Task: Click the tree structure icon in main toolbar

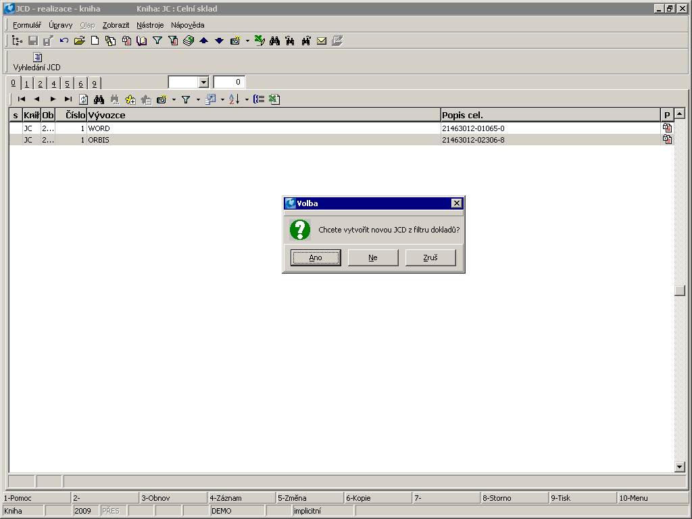Action: tap(17, 41)
